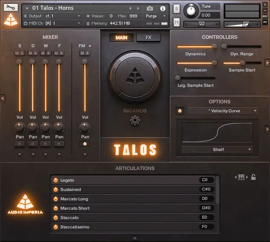The height and width of the screenshot is (242, 270).
Task: Toggle the Velocity Curve power button
Action: click(180, 111)
